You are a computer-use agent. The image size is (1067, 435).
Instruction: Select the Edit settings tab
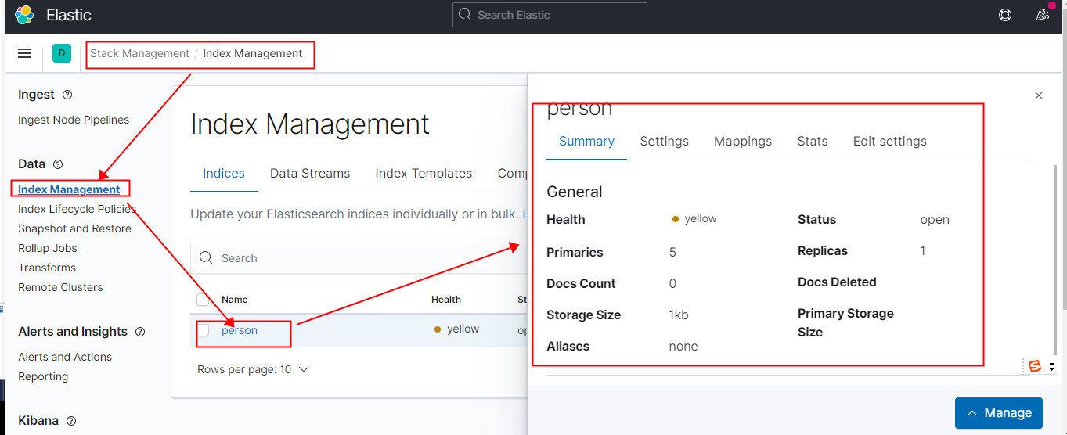890,142
